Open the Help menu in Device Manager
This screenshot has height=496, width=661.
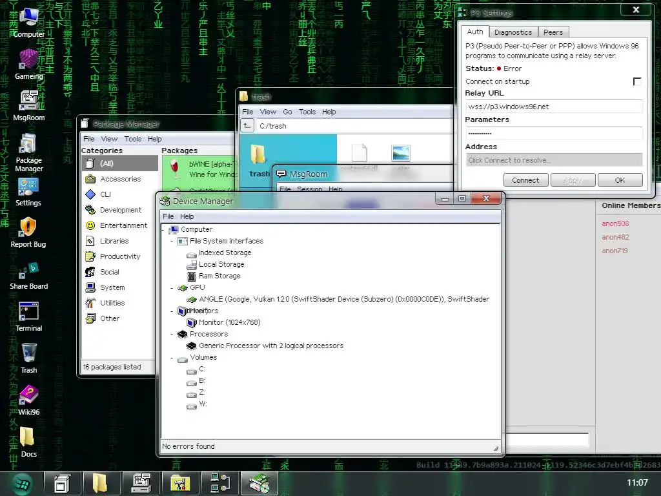pos(187,216)
